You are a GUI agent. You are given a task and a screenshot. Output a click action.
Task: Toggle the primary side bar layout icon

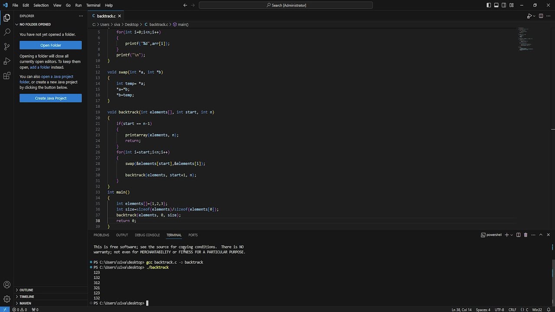click(x=489, y=5)
